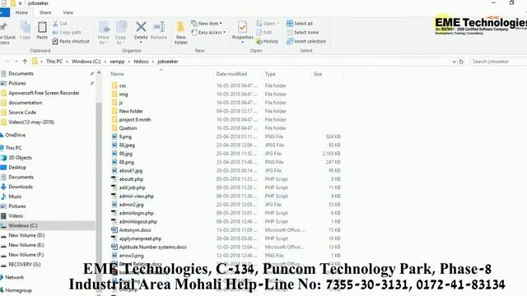
Task: Select the arrow3.png file
Action: (x=131, y=256)
